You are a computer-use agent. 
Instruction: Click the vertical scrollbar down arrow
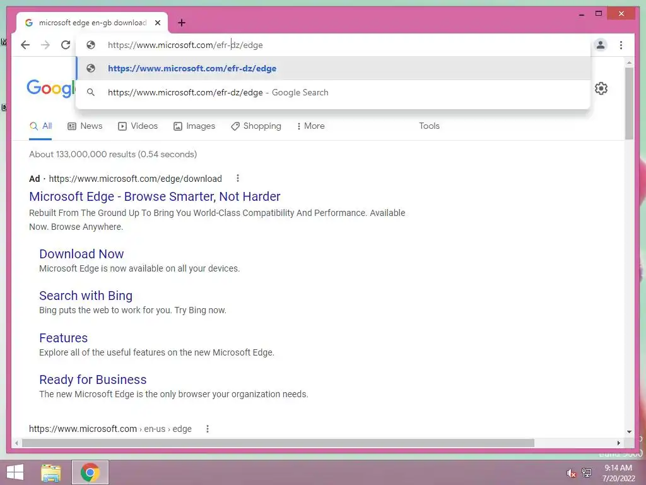(629, 432)
